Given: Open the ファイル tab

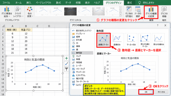Looking at the screenshot, I should 6,3.
